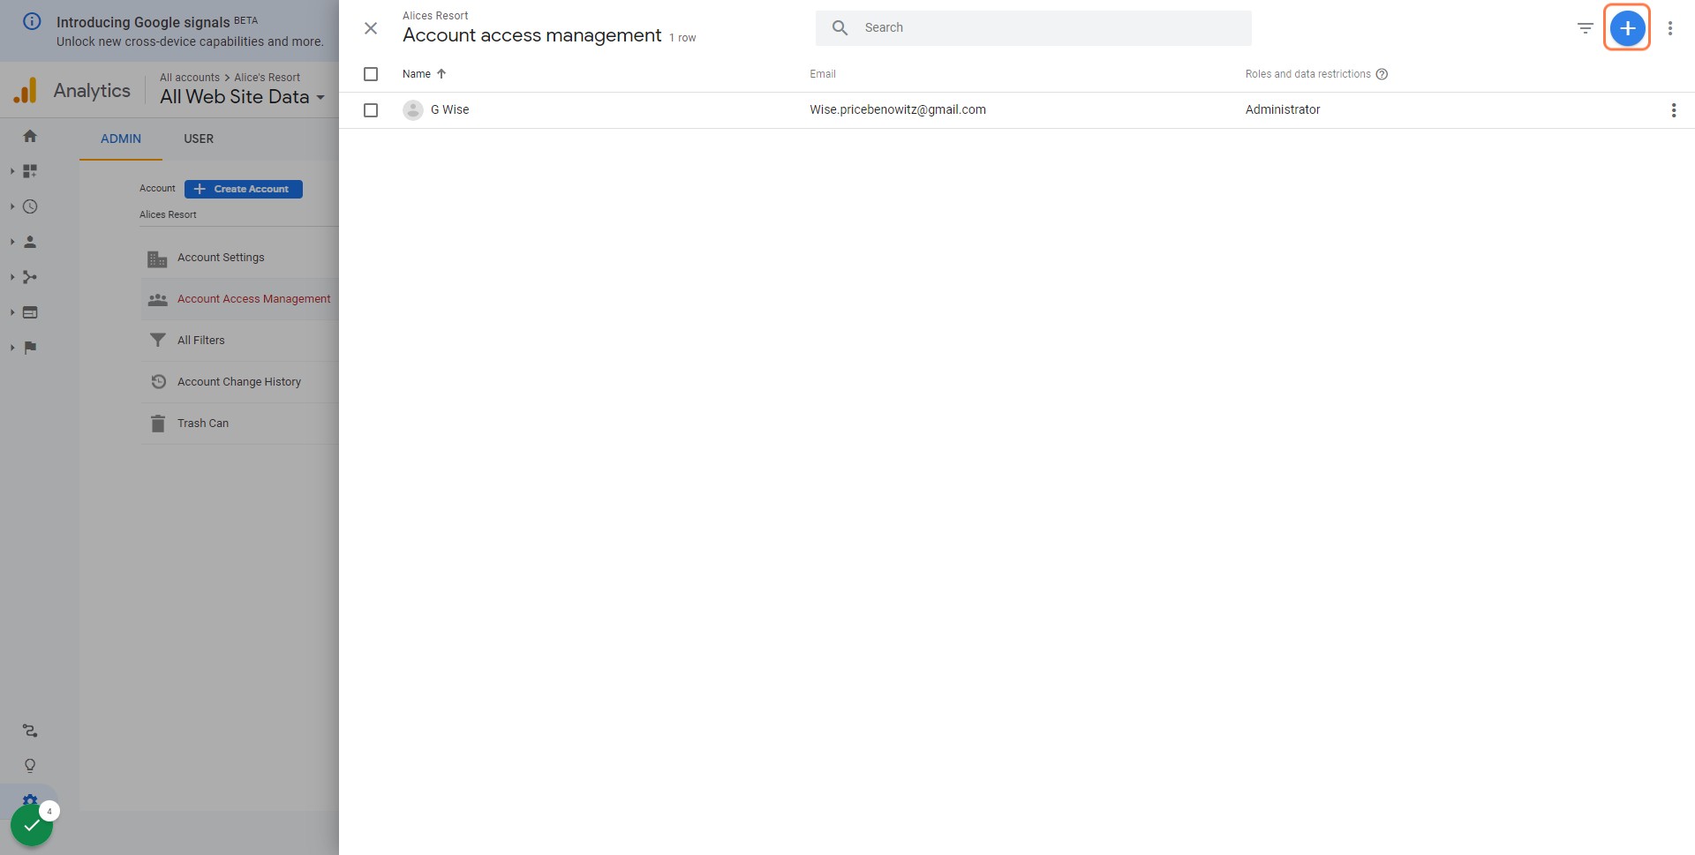Click the G Wise user avatar
This screenshot has height=855, width=1695.
tap(413, 110)
